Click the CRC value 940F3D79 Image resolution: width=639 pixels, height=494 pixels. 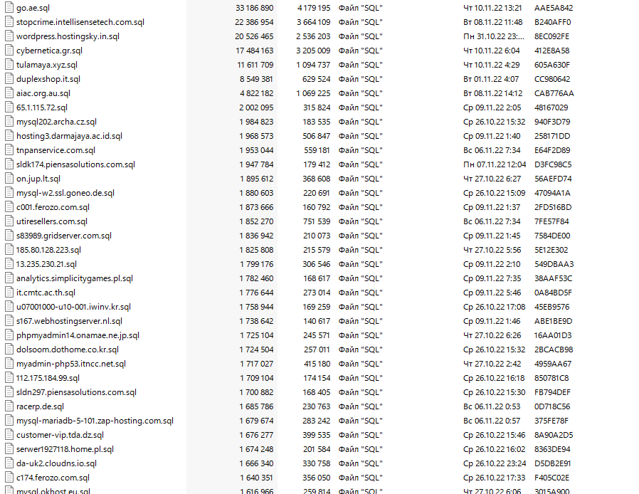(x=552, y=122)
